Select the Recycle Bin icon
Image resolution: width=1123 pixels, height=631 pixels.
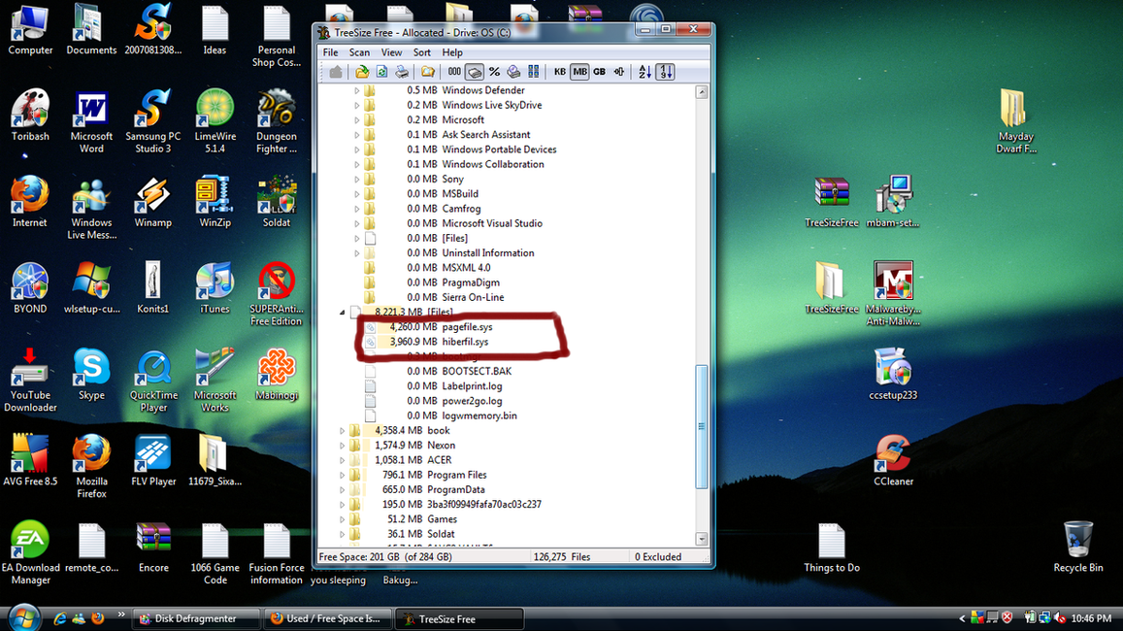click(x=1078, y=548)
